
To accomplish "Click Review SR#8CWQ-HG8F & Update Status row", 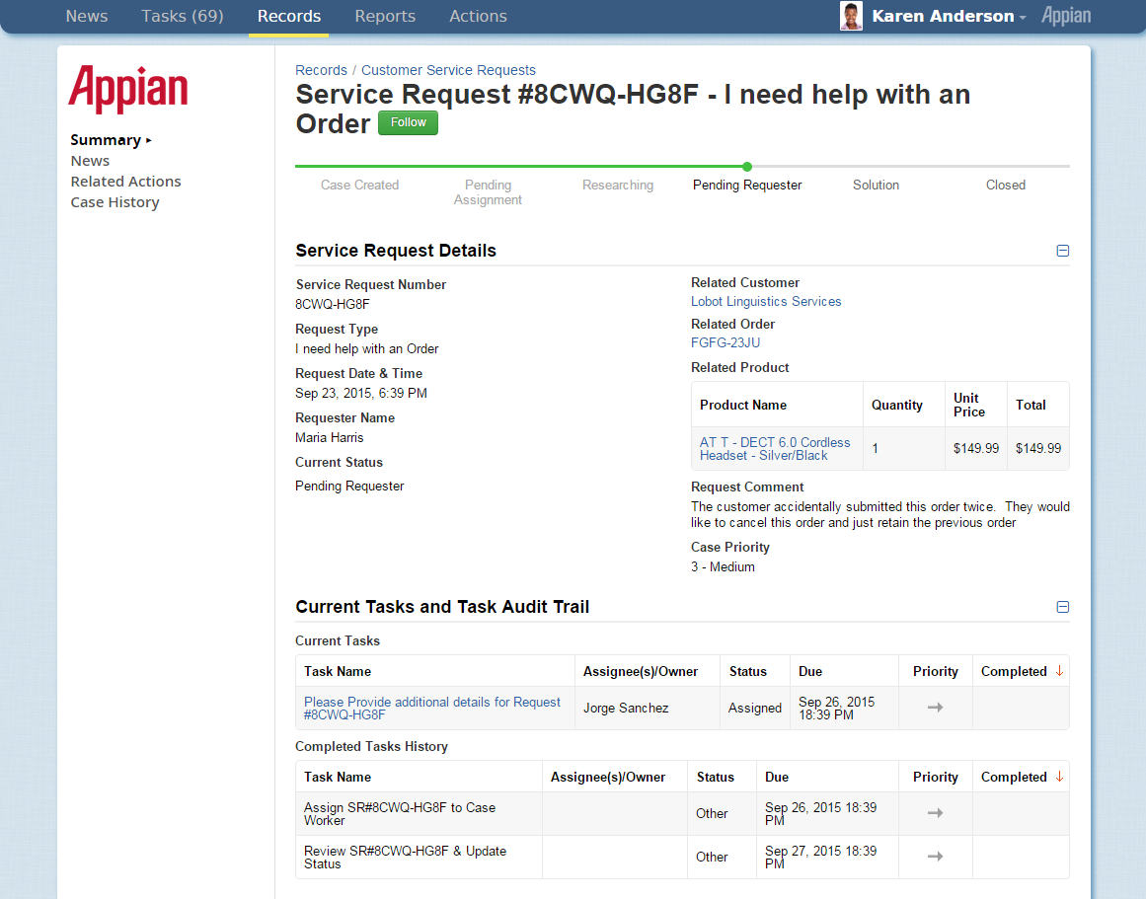I will tap(683, 858).
